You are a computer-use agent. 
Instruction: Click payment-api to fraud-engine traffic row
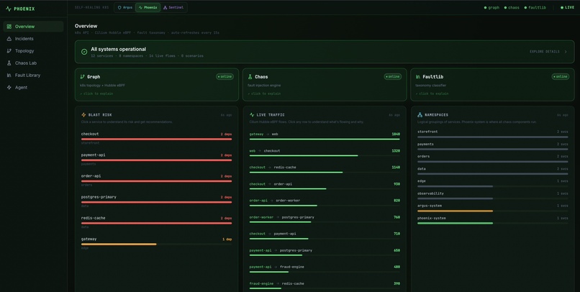tap(325, 269)
